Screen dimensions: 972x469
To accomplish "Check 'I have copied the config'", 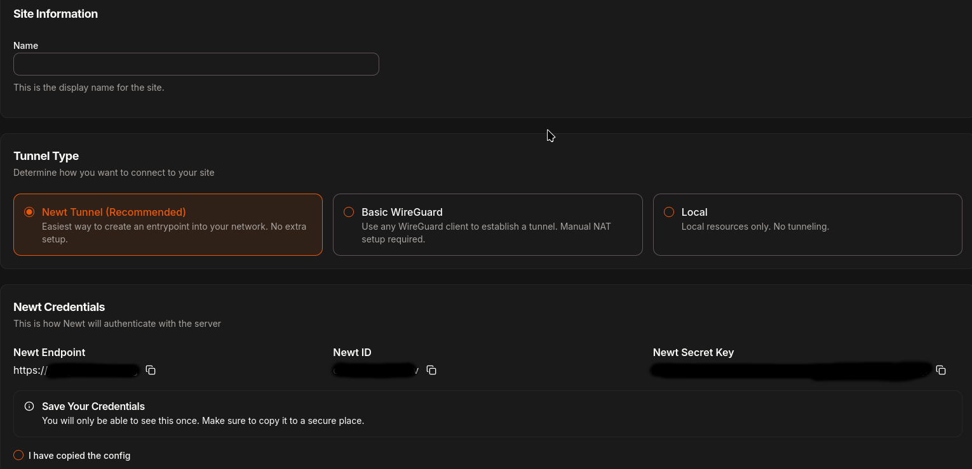I will pos(18,455).
